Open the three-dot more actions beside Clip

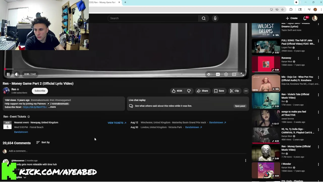point(246,91)
